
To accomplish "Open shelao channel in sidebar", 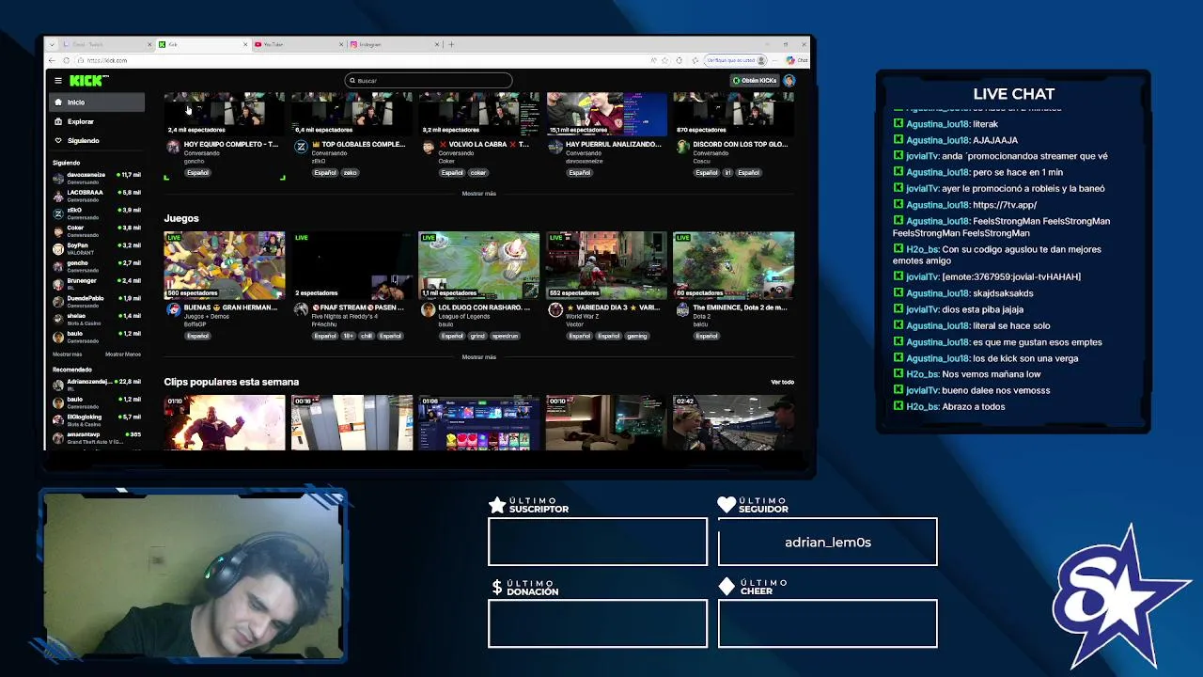I will [x=96, y=319].
